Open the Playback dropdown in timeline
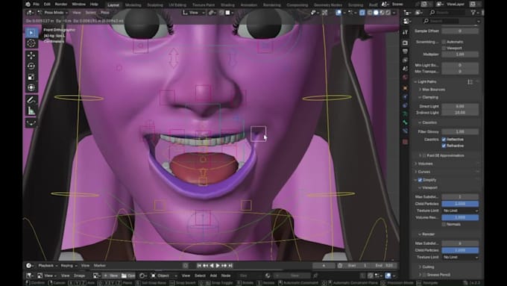This screenshot has height=286, width=507. tap(48, 266)
